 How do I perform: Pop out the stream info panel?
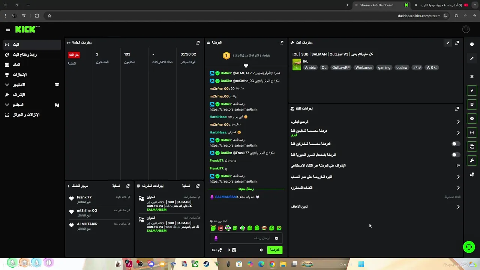pos(457,43)
